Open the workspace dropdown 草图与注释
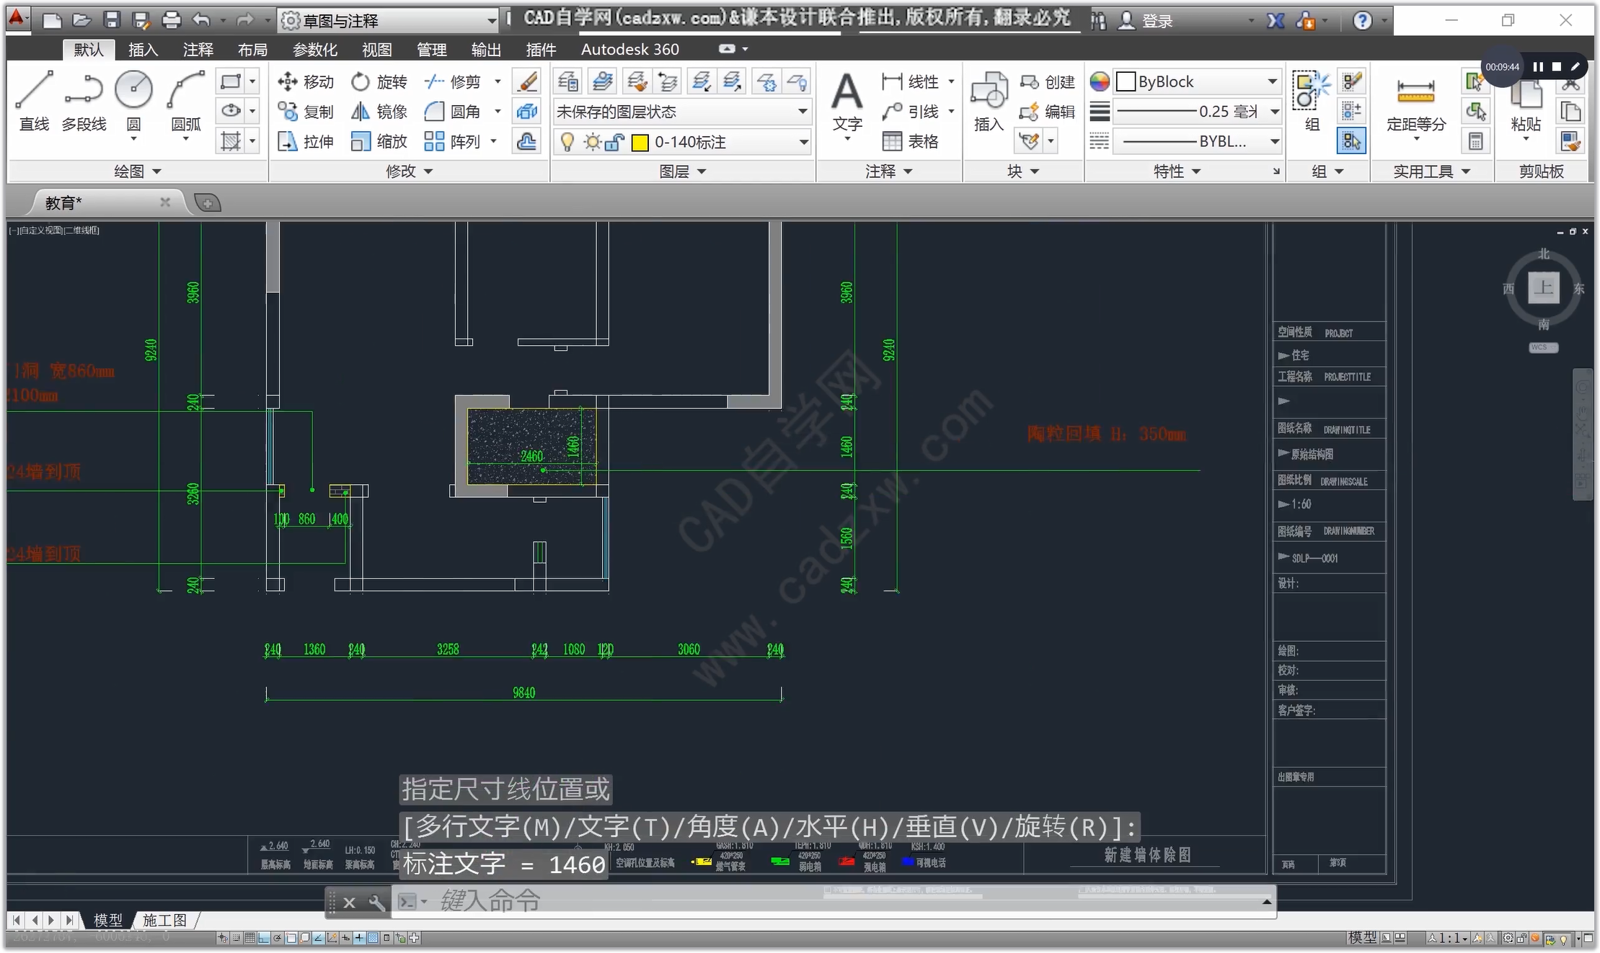Image resolution: width=1600 pixels, height=953 pixels. [x=389, y=21]
